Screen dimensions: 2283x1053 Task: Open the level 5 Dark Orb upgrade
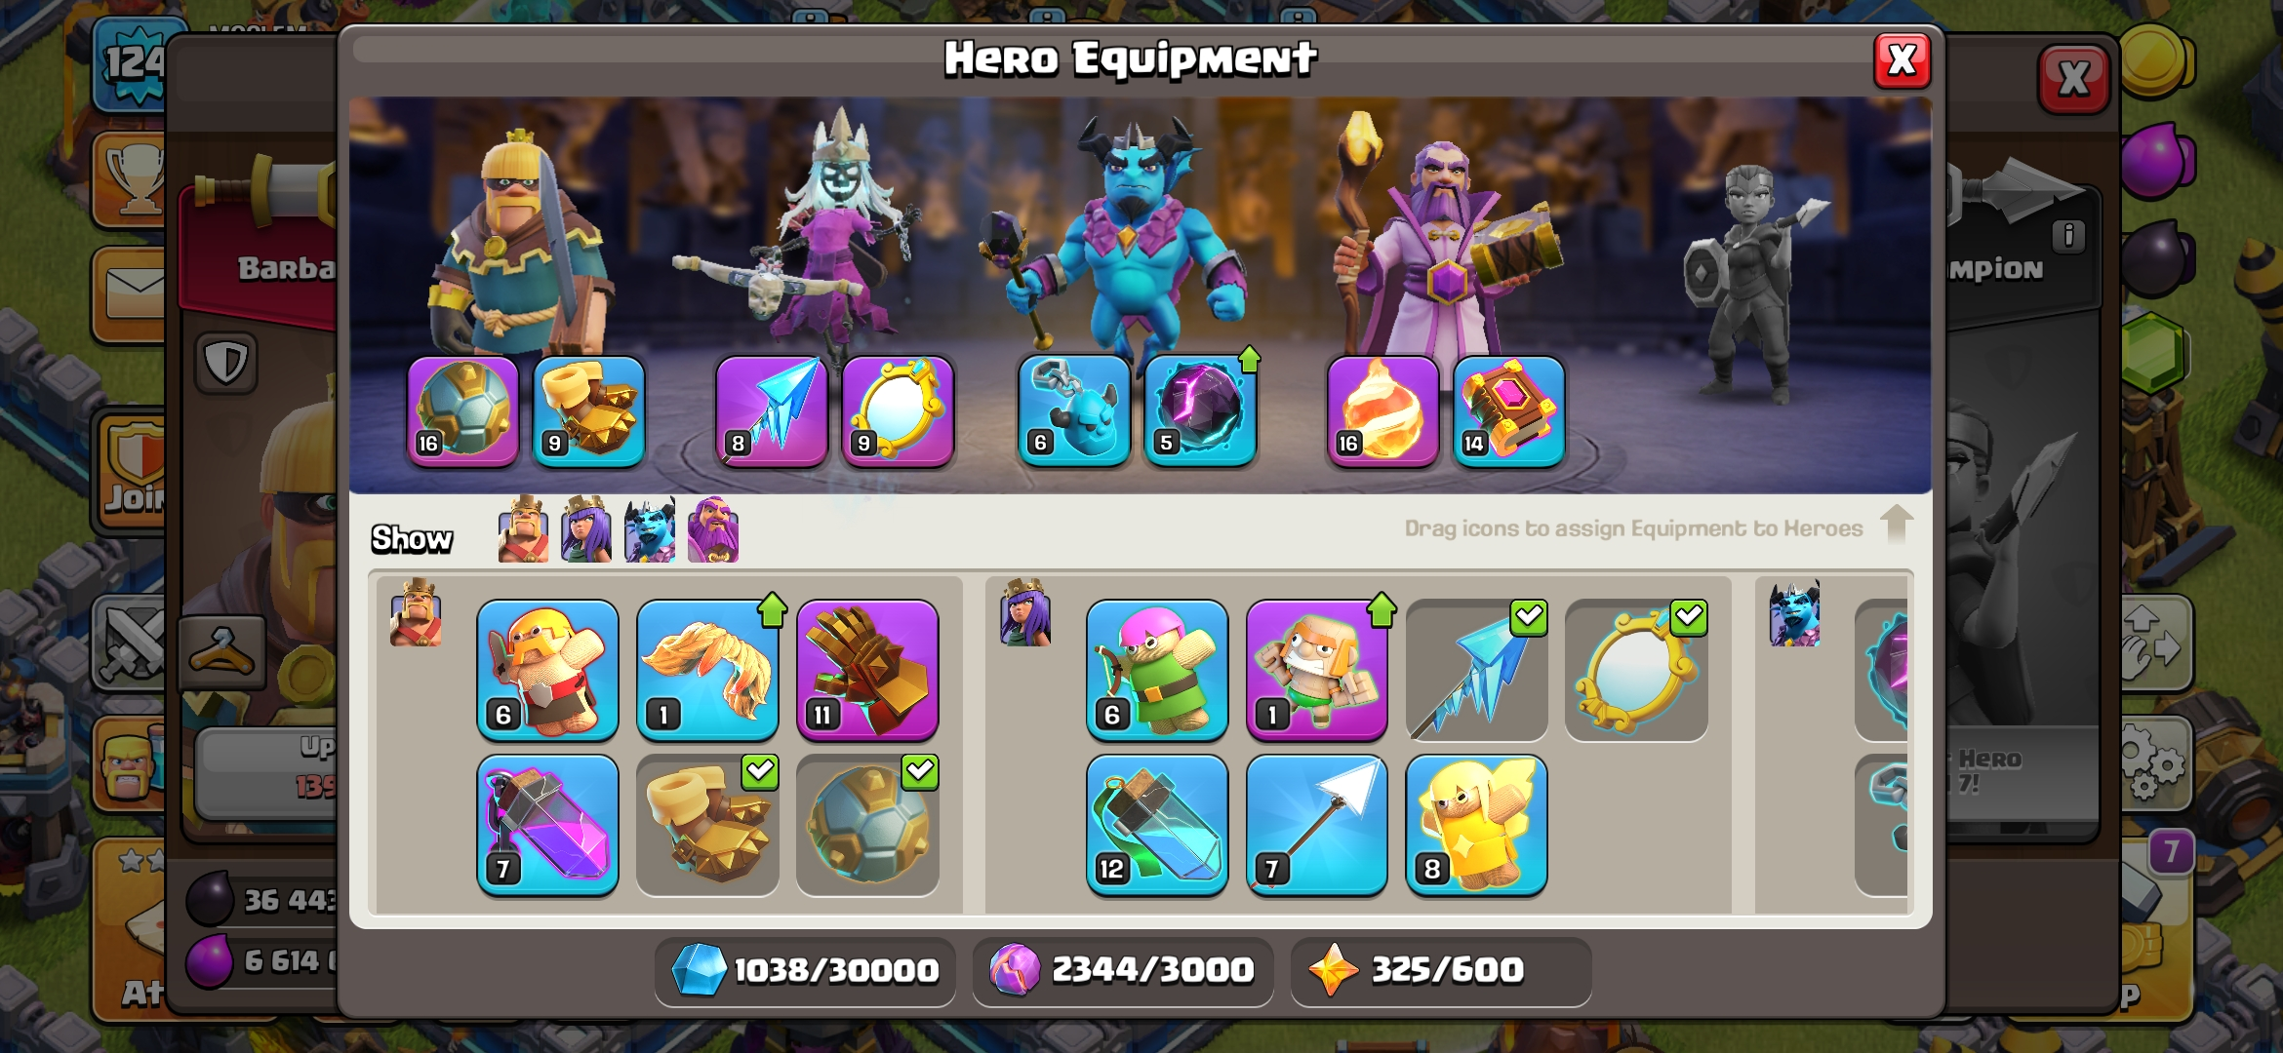1200,409
